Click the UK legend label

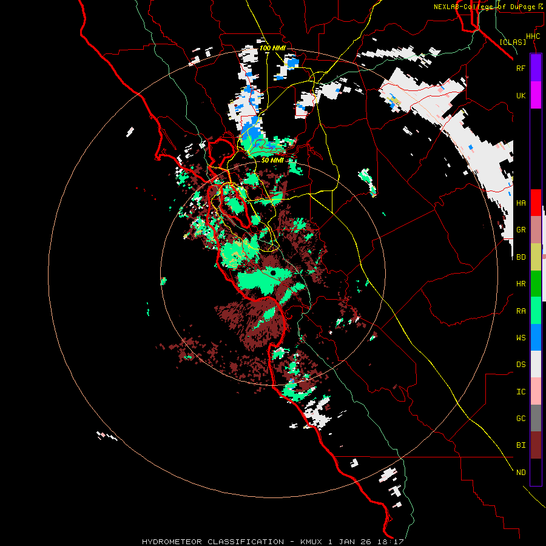click(x=521, y=95)
